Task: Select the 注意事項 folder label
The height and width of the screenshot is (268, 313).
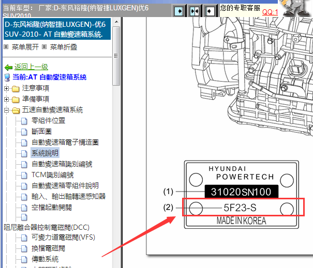Action: coord(36,88)
